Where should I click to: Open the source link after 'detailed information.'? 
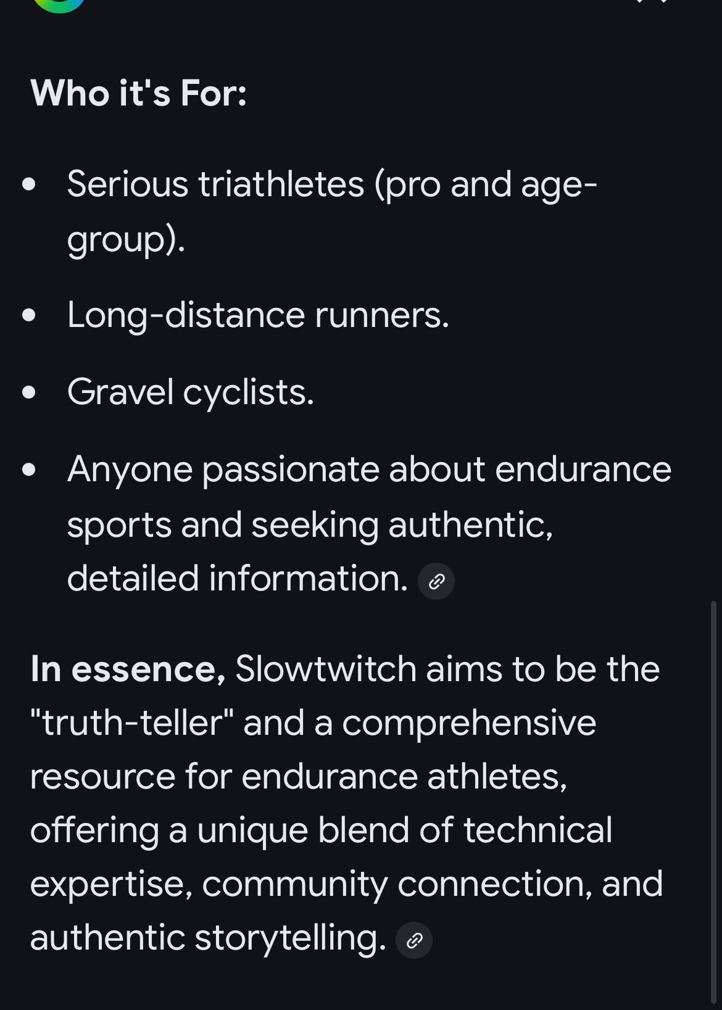[x=436, y=581]
